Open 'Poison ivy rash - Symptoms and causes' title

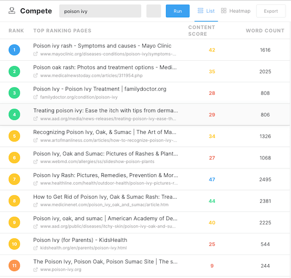coord(102,46)
